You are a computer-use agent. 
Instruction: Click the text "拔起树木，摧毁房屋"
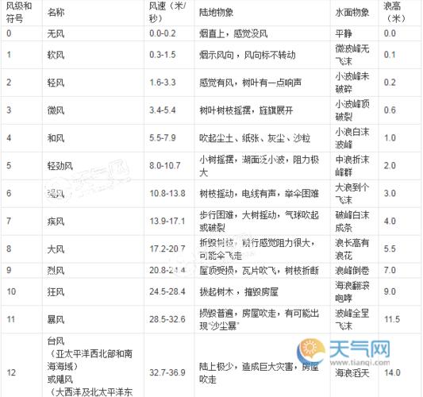239,291
